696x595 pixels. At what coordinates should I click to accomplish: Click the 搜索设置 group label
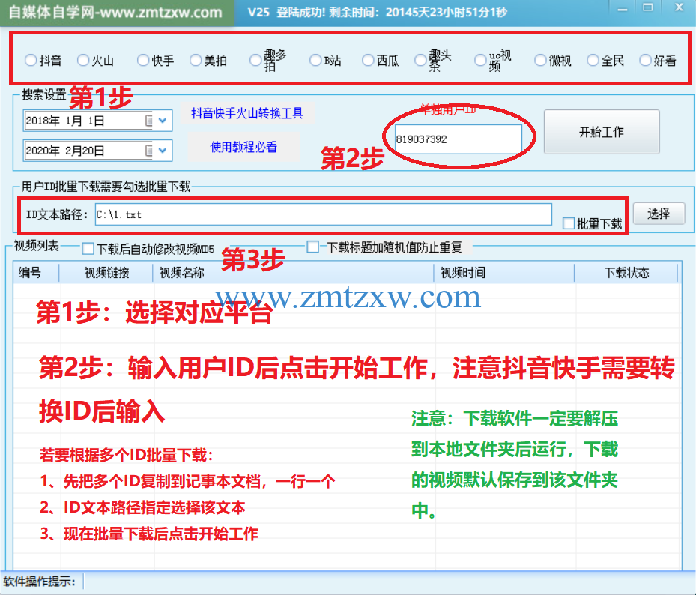[x=43, y=94]
